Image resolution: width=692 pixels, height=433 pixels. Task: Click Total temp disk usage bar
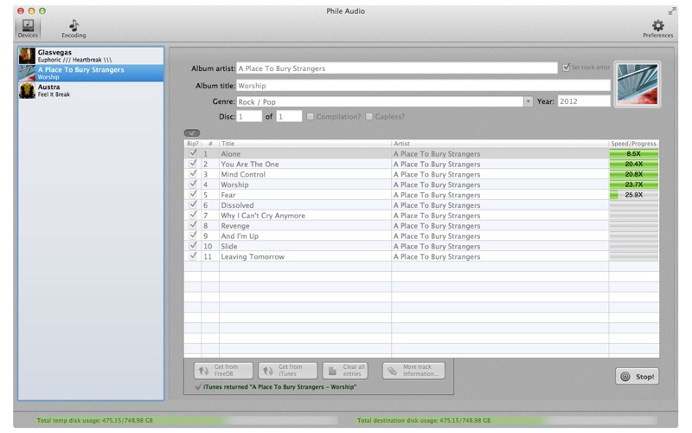(x=185, y=420)
